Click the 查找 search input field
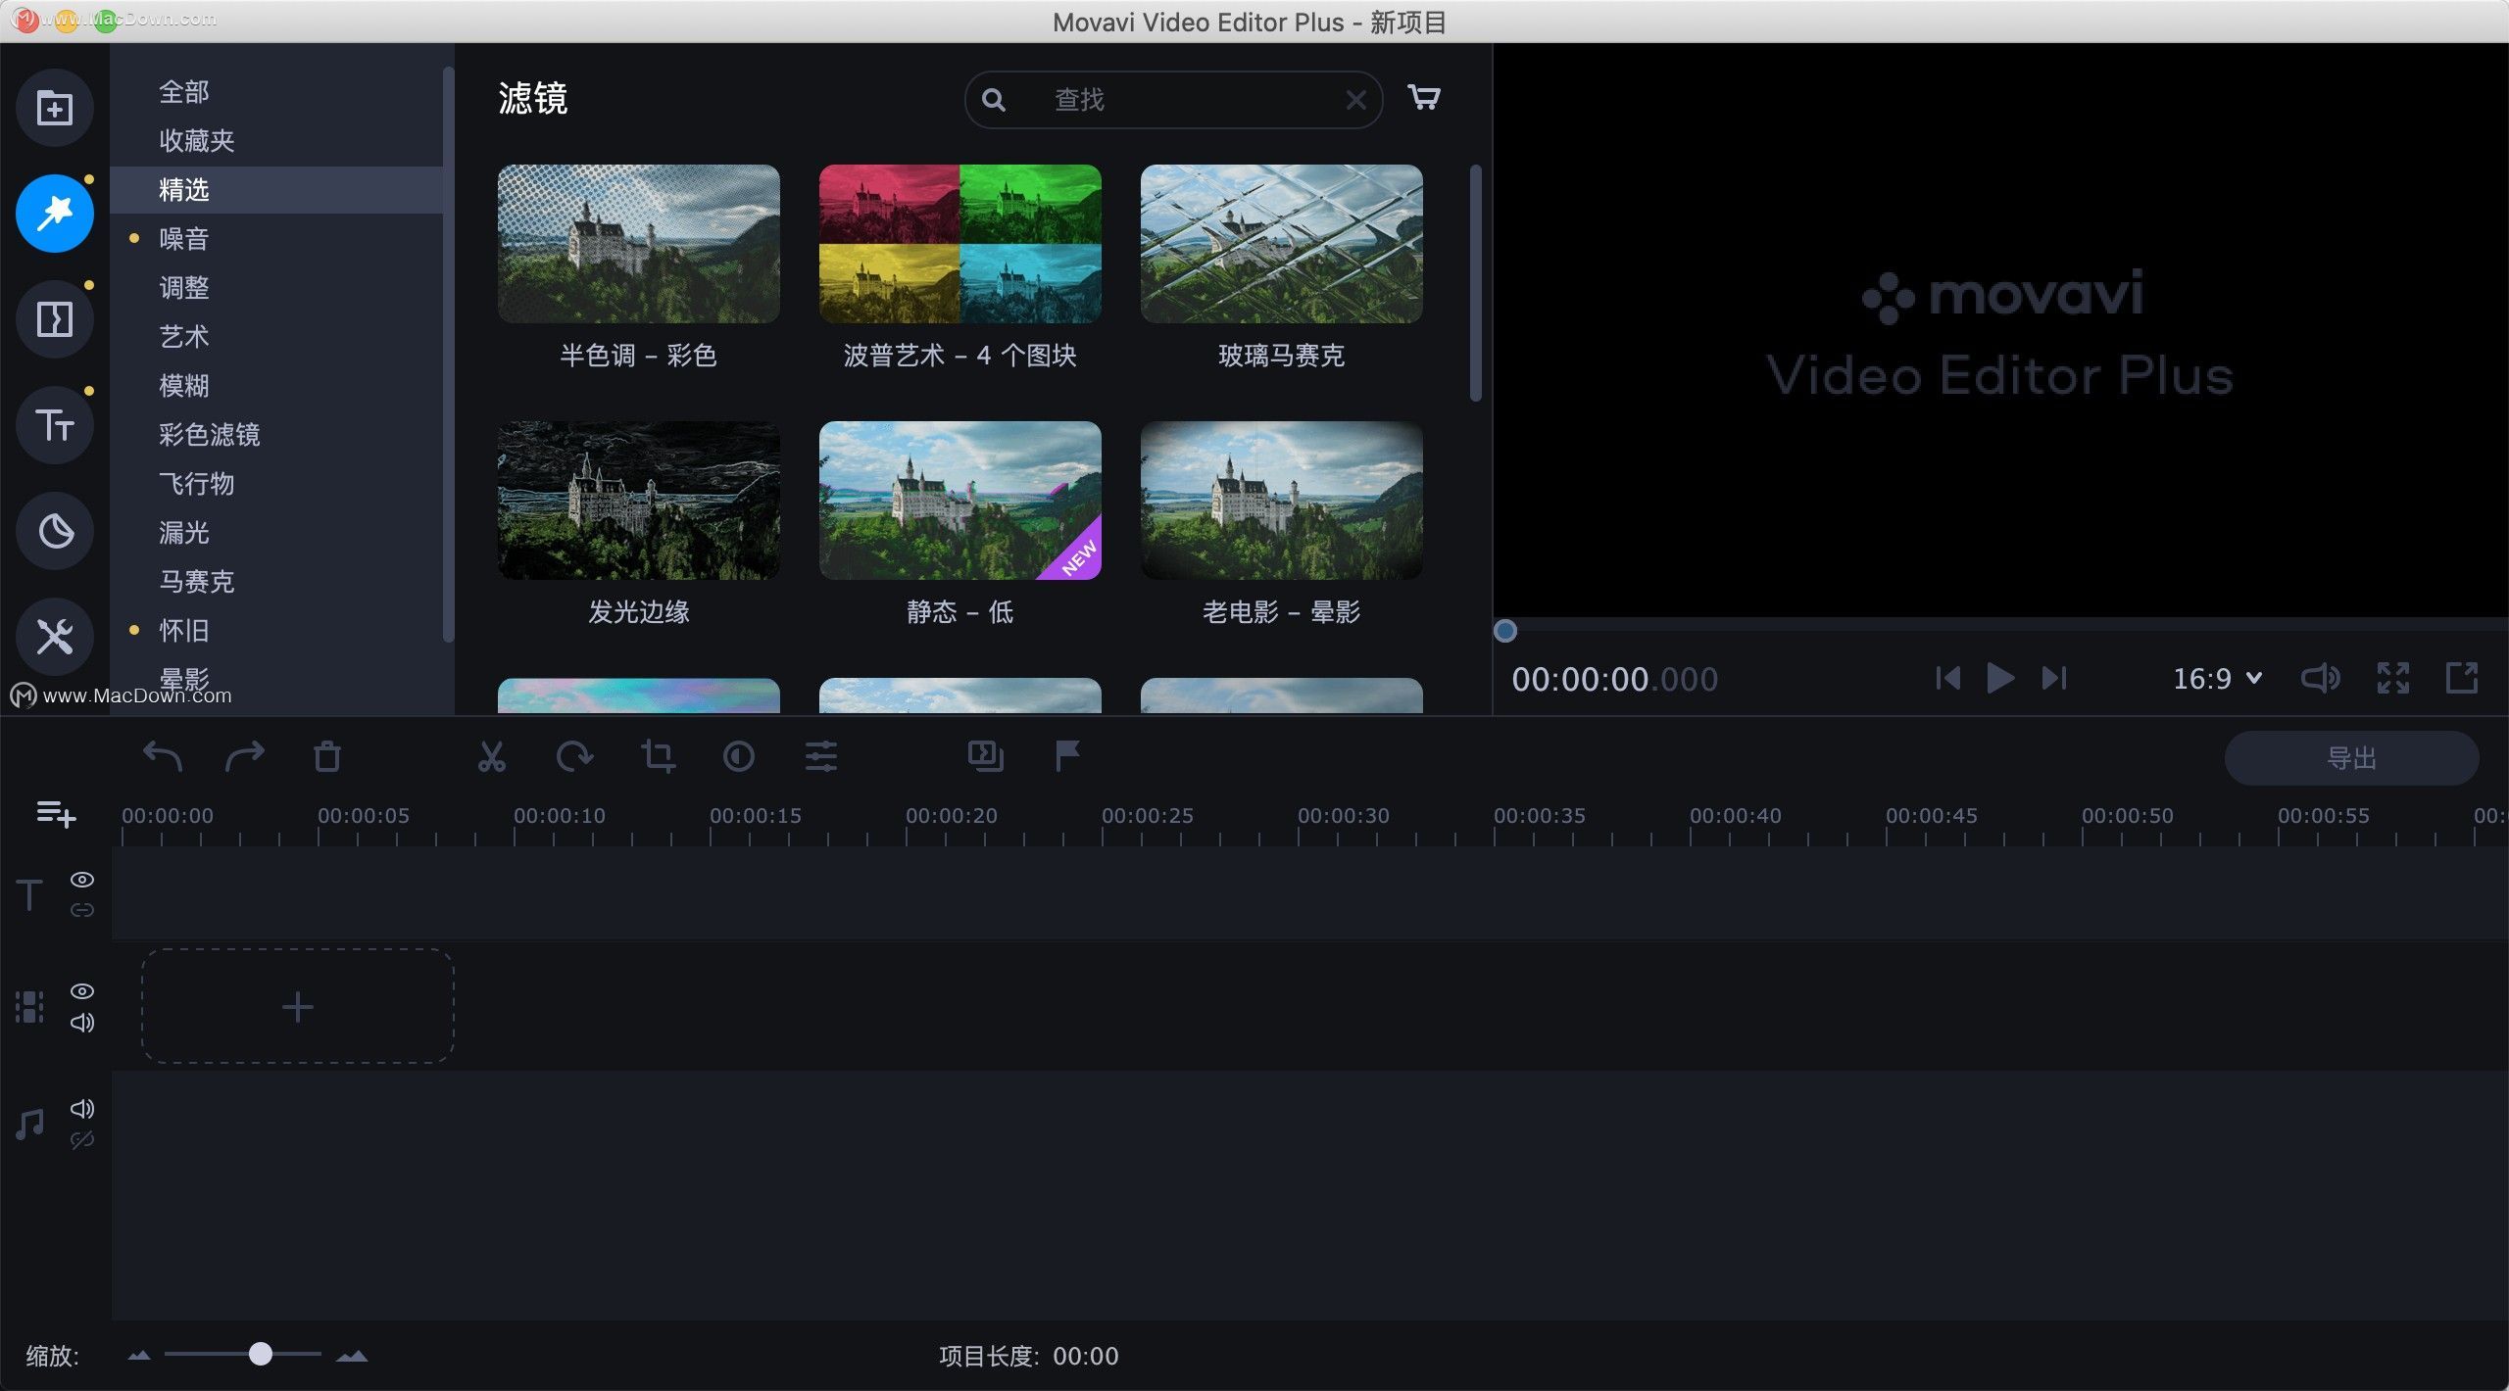The image size is (2509, 1391). [1174, 100]
